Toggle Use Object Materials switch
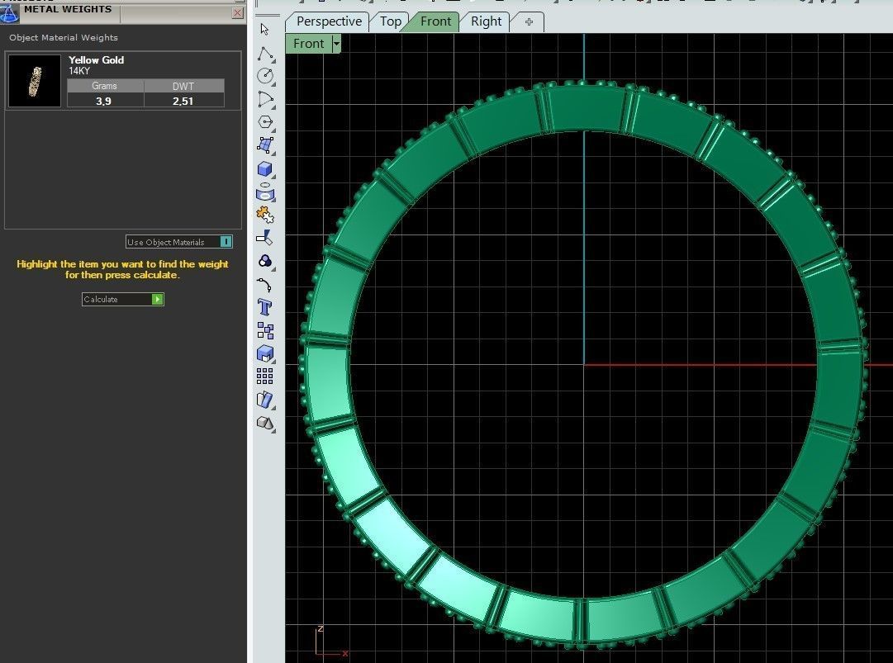The width and height of the screenshot is (893, 663). click(x=226, y=242)
